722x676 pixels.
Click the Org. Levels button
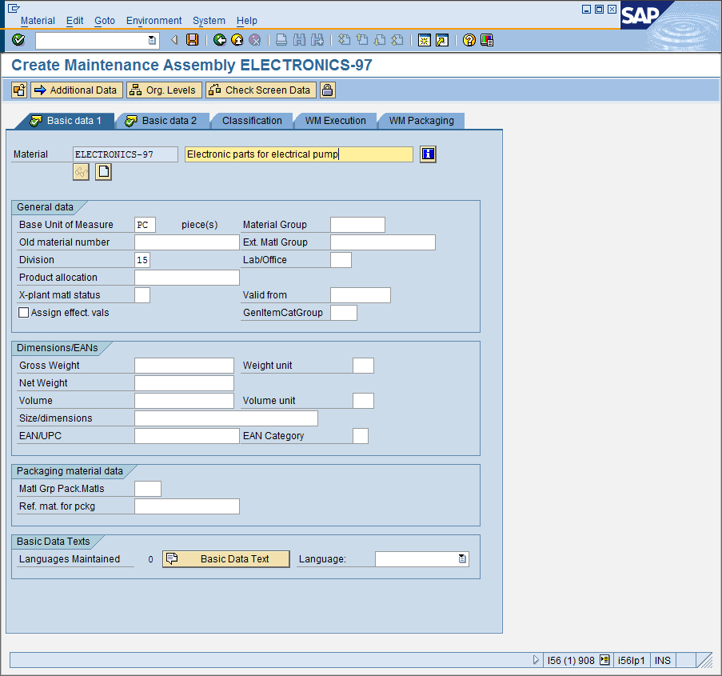(165, 90)
